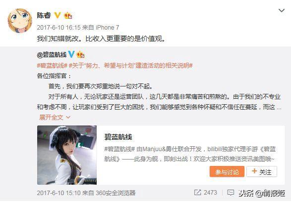The image size is (291, 203).
Task: Open the post options chevron menu
Action: (x=282, y=10)
